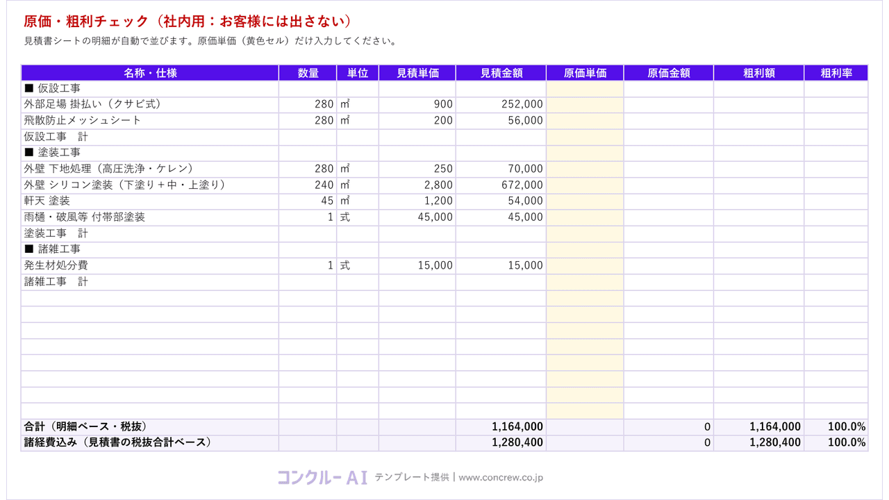
Task: Click the コンクルー AI logo
Action: point(322,477)
